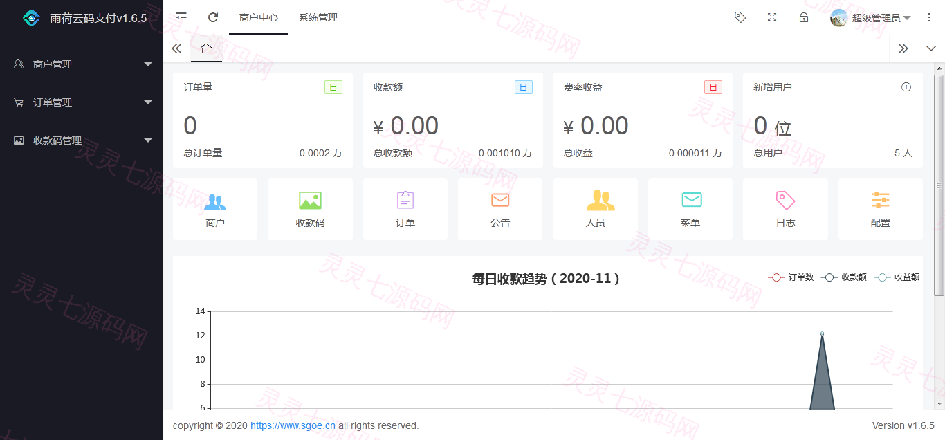The image size is (945, 440).
Task: Click the 公告 shortcut label
Action: pyautogui.click(x=500, y=223)
